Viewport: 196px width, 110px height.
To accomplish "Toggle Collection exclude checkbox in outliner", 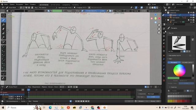I will [189, 13].
